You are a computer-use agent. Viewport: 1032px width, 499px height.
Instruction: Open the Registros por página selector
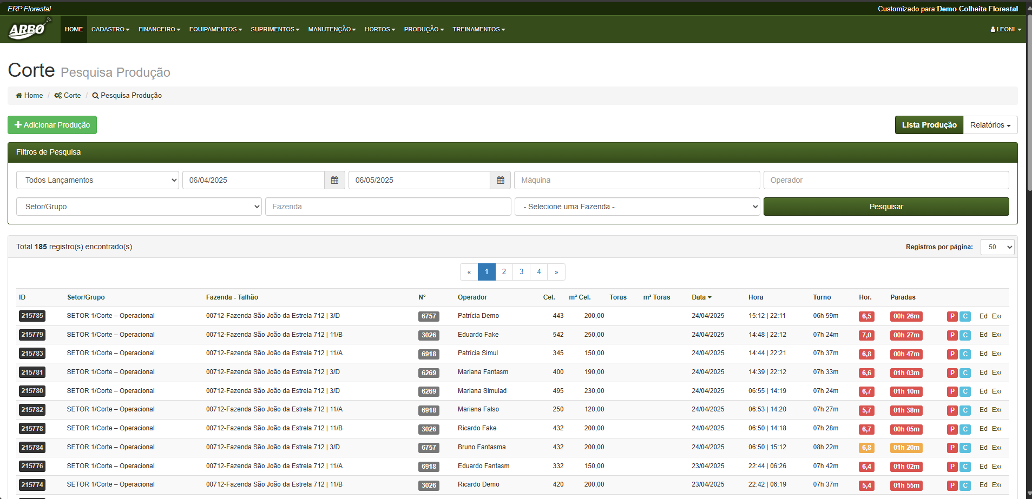pos(997,247)
